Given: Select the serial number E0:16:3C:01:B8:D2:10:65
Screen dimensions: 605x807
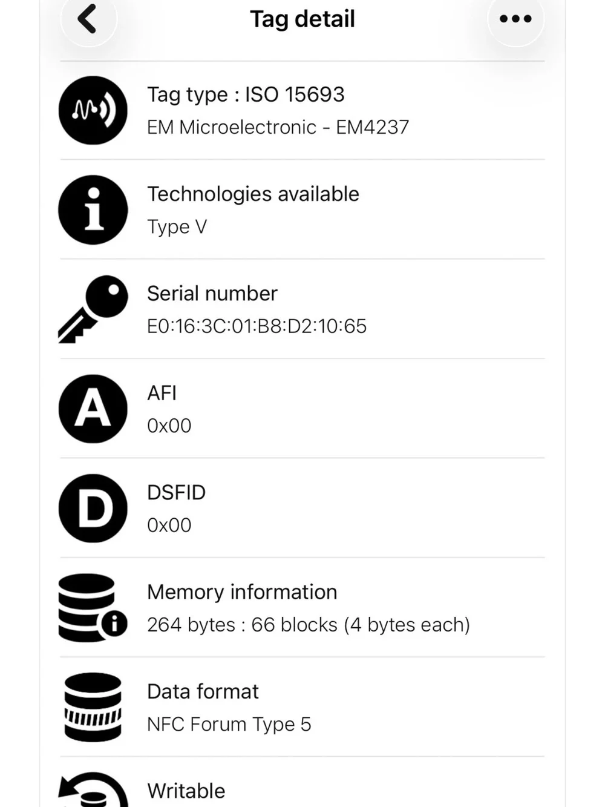Looking at the screenshot, I should pos(257,326).
